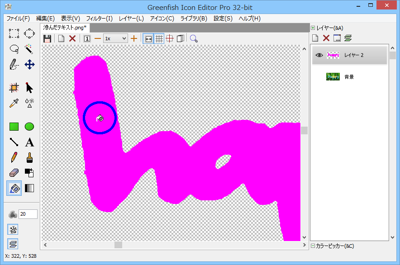Save the current image file
Image resolution: width=400 pixels, height=265 pixels.
click(x=47, y=38)
